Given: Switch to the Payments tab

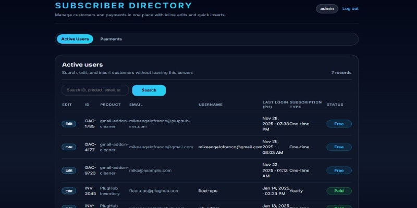Looking at the screenshot, I should point(111,39).
